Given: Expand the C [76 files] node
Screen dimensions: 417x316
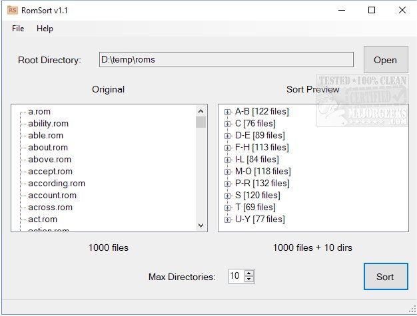Looking at the screenshot, I should [x=228, y=124].
